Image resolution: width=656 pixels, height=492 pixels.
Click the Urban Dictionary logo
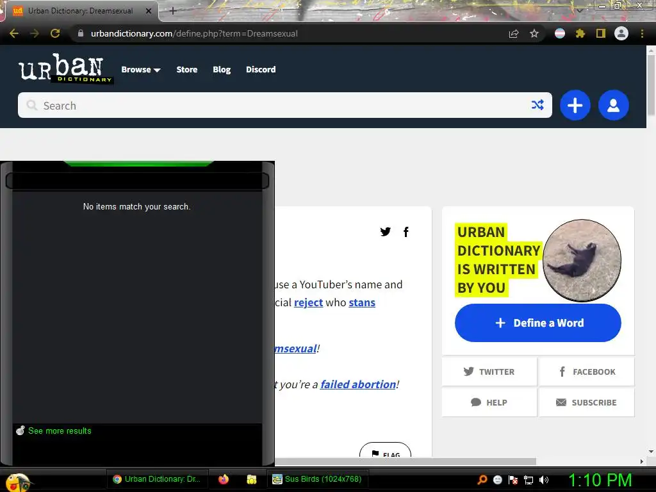[66, 68]
